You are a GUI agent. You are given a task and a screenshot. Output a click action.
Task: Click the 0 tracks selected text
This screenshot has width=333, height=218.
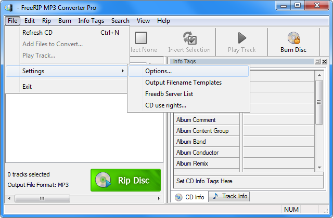(29, 174)
